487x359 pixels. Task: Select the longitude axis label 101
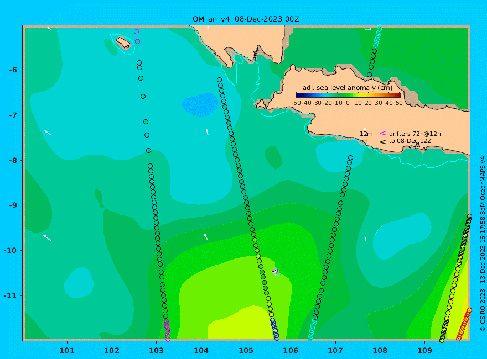pos(67,351)
